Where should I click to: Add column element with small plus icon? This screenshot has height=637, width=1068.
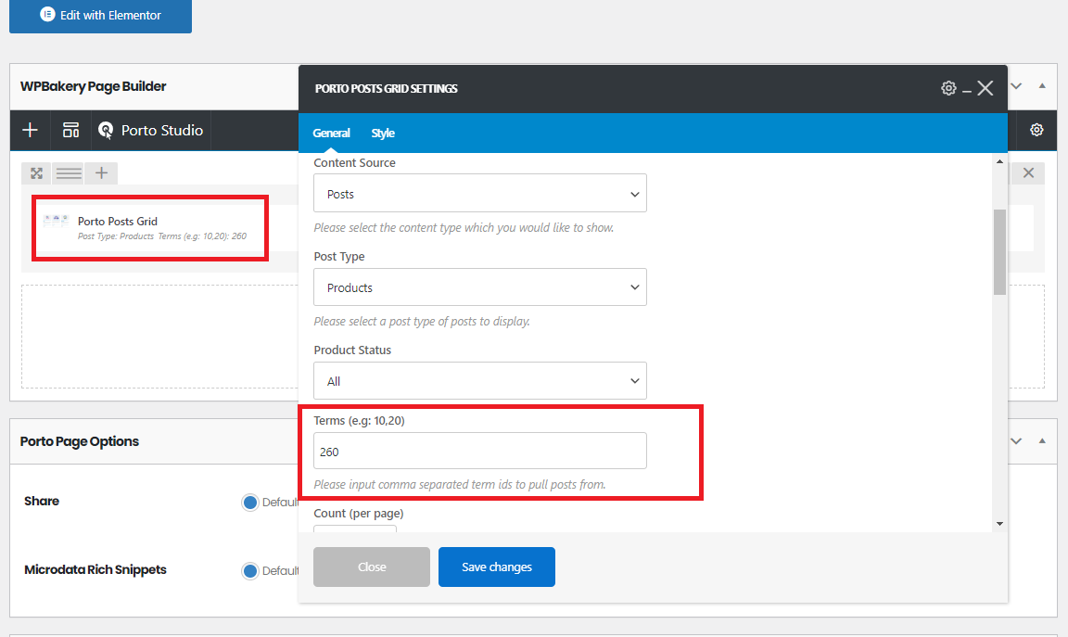101,173
